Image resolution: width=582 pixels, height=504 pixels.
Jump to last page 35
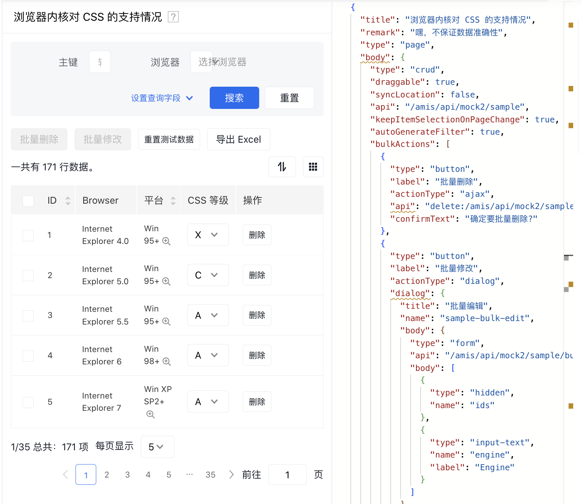point(210,475)
